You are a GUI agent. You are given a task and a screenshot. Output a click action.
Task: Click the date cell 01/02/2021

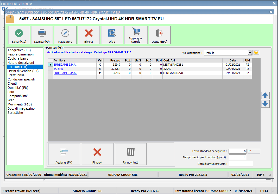tap(233, 65)
